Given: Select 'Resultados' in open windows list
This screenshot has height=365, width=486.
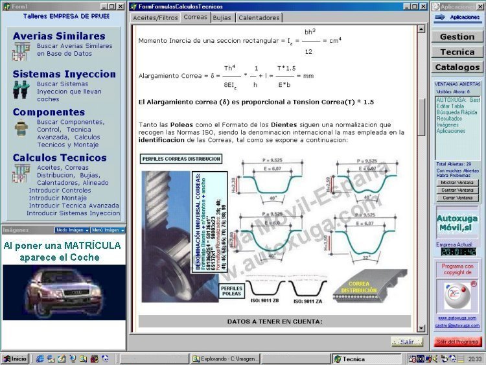Looking at the screenshot, I should [449, 119].
